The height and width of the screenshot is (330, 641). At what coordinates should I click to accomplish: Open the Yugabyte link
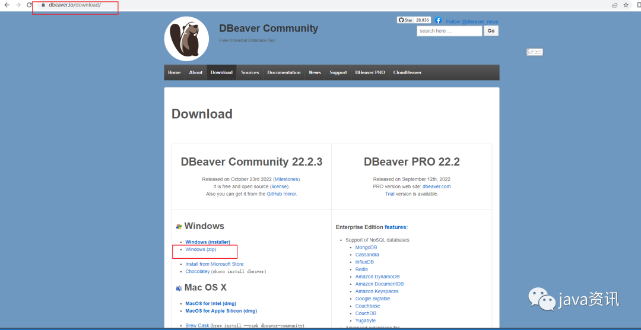366,321
